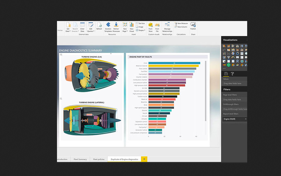Switch to the Format paint roller pane
281x176 pixels.
232,74
